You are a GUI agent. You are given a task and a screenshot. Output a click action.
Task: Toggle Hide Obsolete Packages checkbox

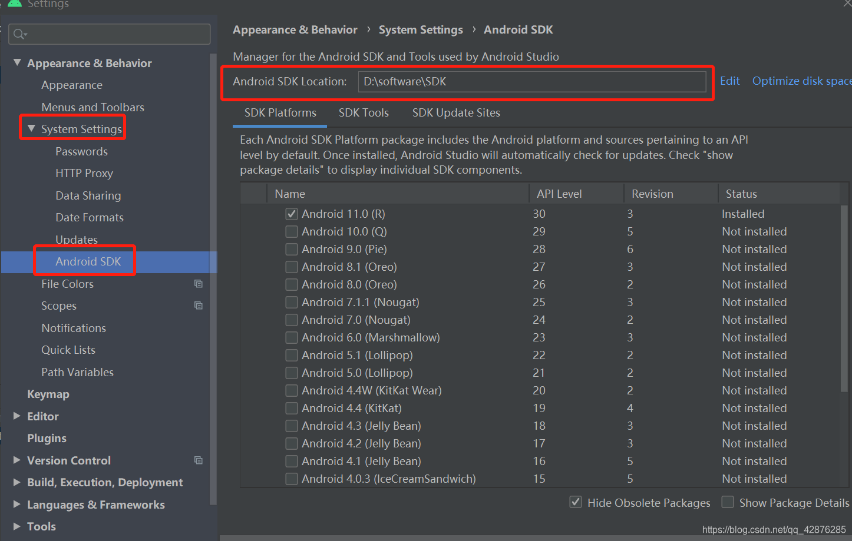point(576,502)
